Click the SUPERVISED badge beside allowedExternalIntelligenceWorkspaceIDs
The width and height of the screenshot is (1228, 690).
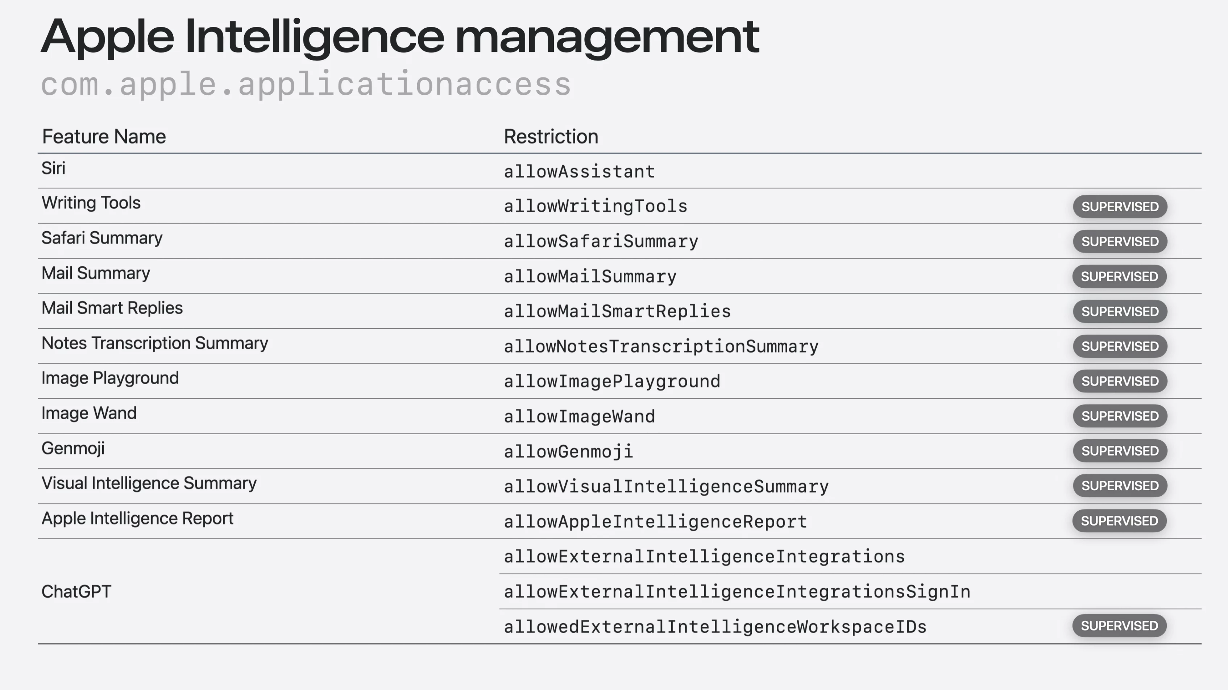pyautogui.click(x=1119, y=625)
